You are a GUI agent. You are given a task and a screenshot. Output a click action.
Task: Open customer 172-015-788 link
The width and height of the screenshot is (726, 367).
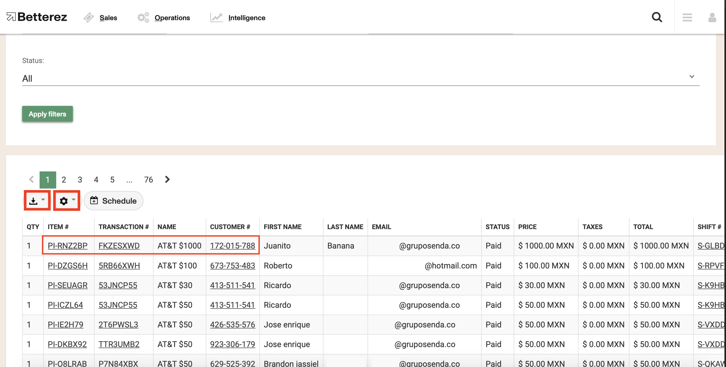(x=232, y=246)
